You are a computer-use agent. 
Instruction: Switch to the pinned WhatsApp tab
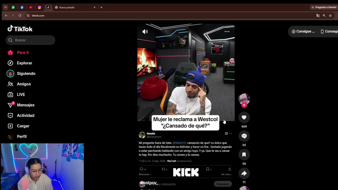point(13,7)
